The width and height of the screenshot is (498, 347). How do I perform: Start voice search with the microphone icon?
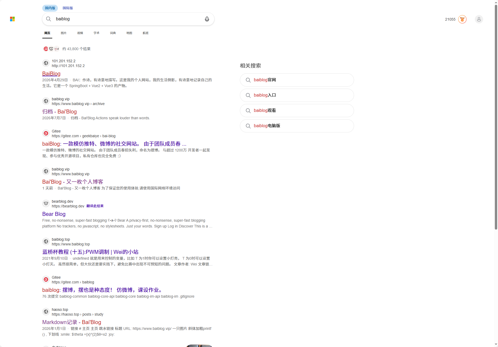pyautogui.click(x=207, y=19)
